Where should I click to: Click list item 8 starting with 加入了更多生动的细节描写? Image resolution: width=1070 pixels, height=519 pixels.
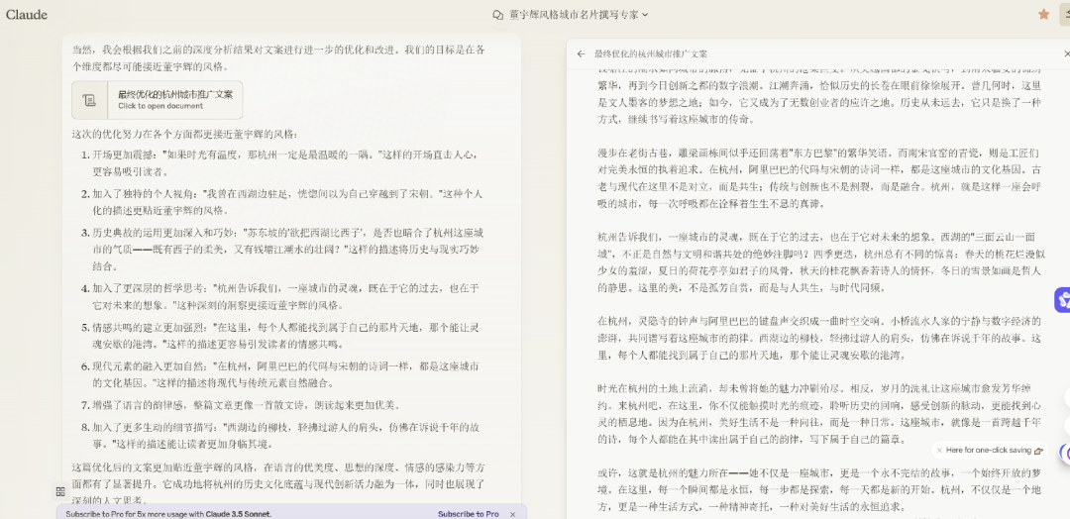(285, 436)
